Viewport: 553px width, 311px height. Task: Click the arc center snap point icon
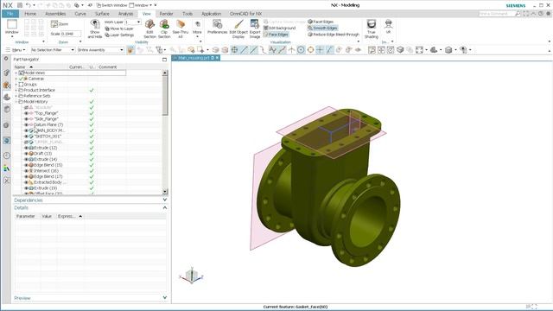(x=301, y=50)
